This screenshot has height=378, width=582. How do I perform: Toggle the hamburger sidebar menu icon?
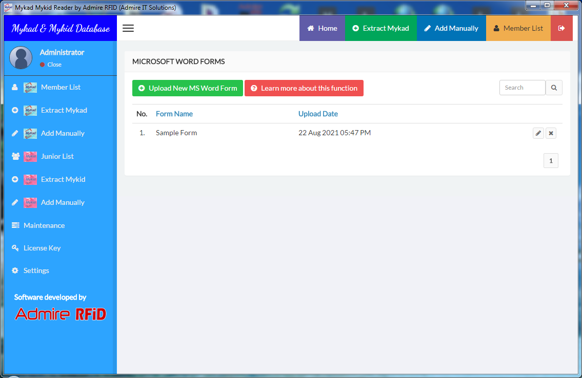click(x=128, y=28)
